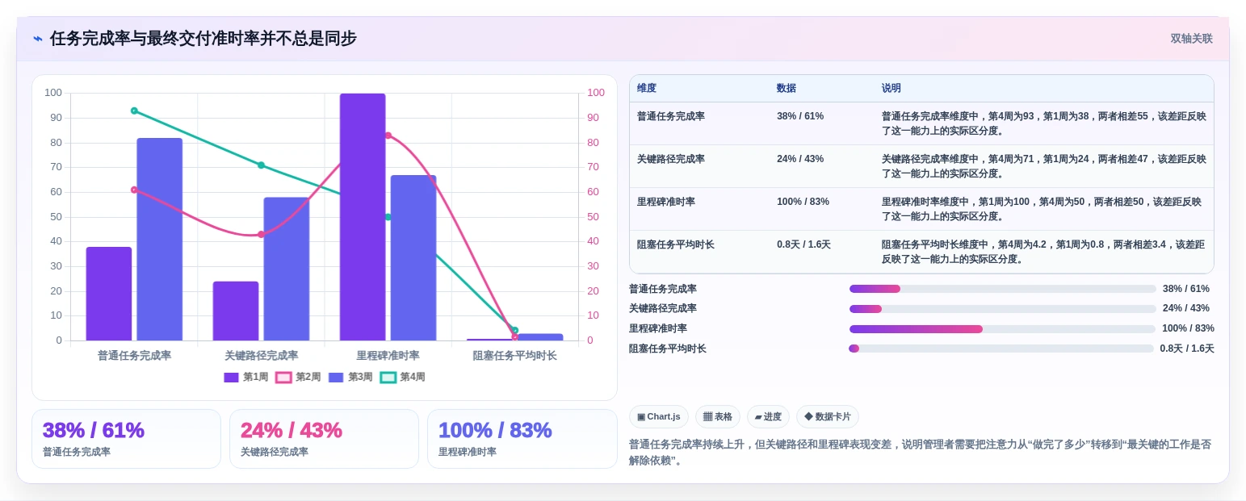Click the 里程碑准时率 table row label
The width and height of the screenshot is (1246, 501).
click(666, 202)
